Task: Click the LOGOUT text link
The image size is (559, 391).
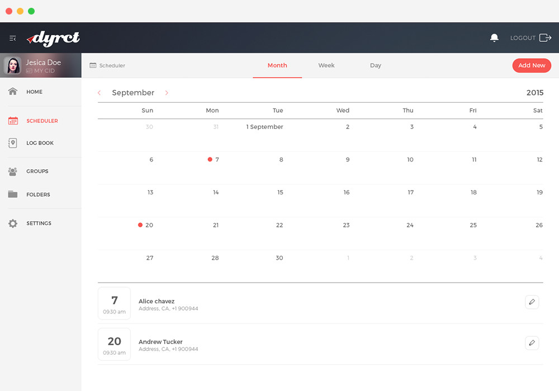Action: coord(523,38)
